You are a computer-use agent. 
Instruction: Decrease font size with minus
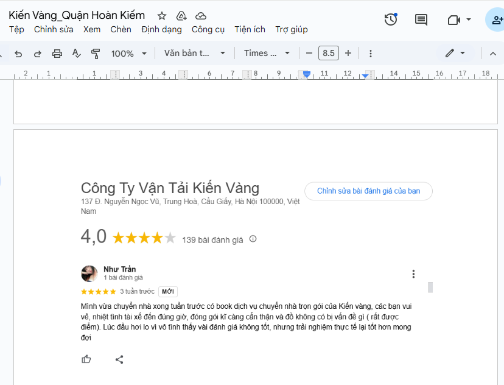coord(309,53)
